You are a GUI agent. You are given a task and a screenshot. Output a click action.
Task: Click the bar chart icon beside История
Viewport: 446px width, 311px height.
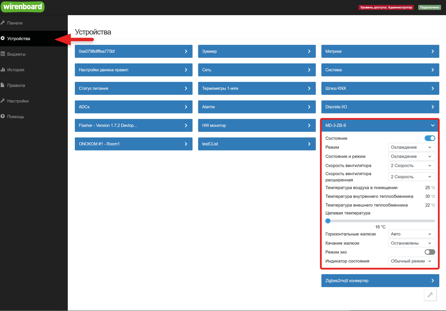tap(3, 70)
